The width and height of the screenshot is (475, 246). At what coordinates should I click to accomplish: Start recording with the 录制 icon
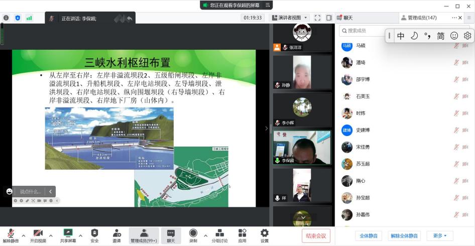click(193, 234)
